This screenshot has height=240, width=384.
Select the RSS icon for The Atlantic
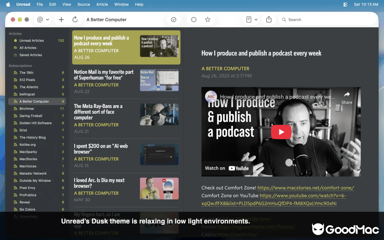coord(15,87)
